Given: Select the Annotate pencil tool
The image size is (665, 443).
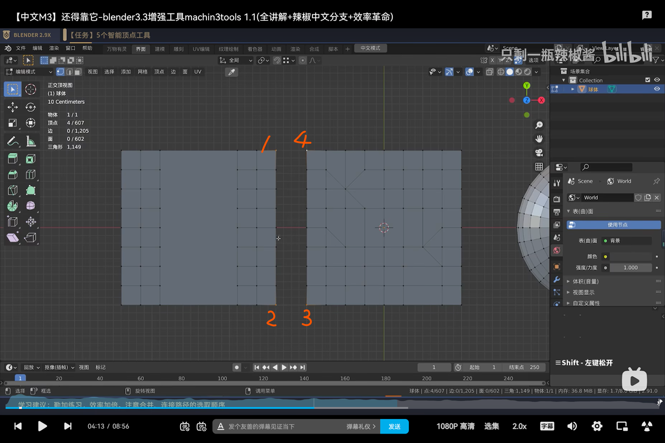Looking at the screenshot, I should point(12,141).
